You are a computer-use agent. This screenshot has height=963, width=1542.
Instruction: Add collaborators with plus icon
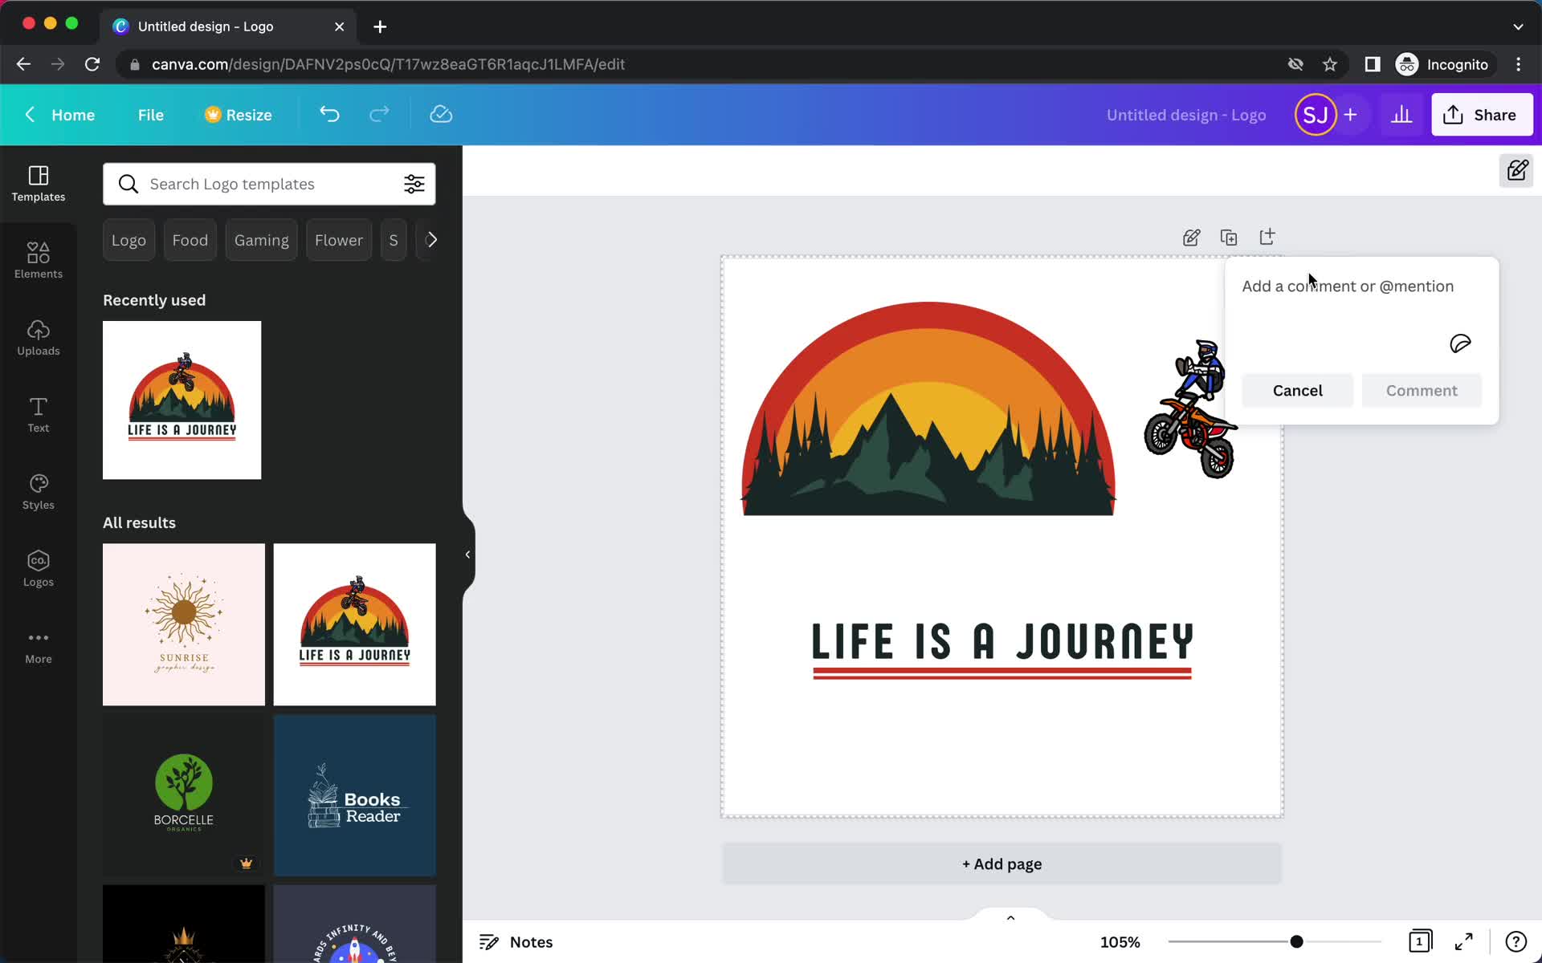pos(1351,115)
